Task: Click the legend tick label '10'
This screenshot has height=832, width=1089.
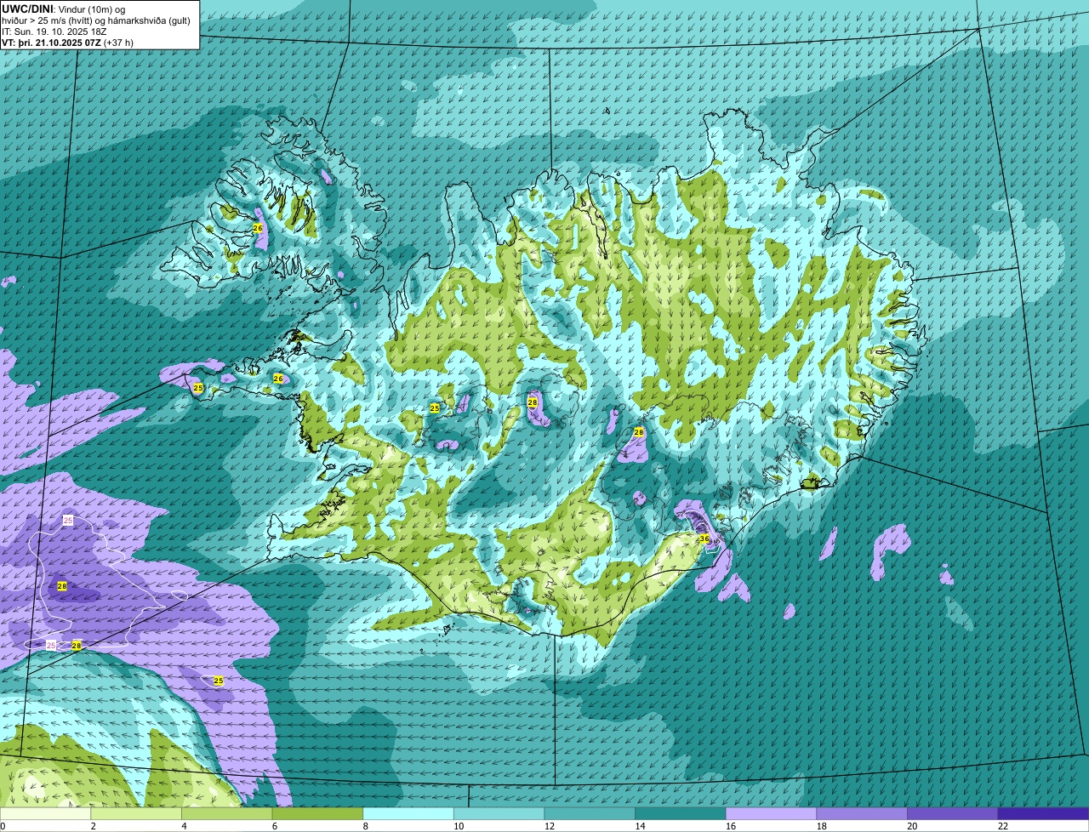Action: pyautogui.click(x=459, y=826)
